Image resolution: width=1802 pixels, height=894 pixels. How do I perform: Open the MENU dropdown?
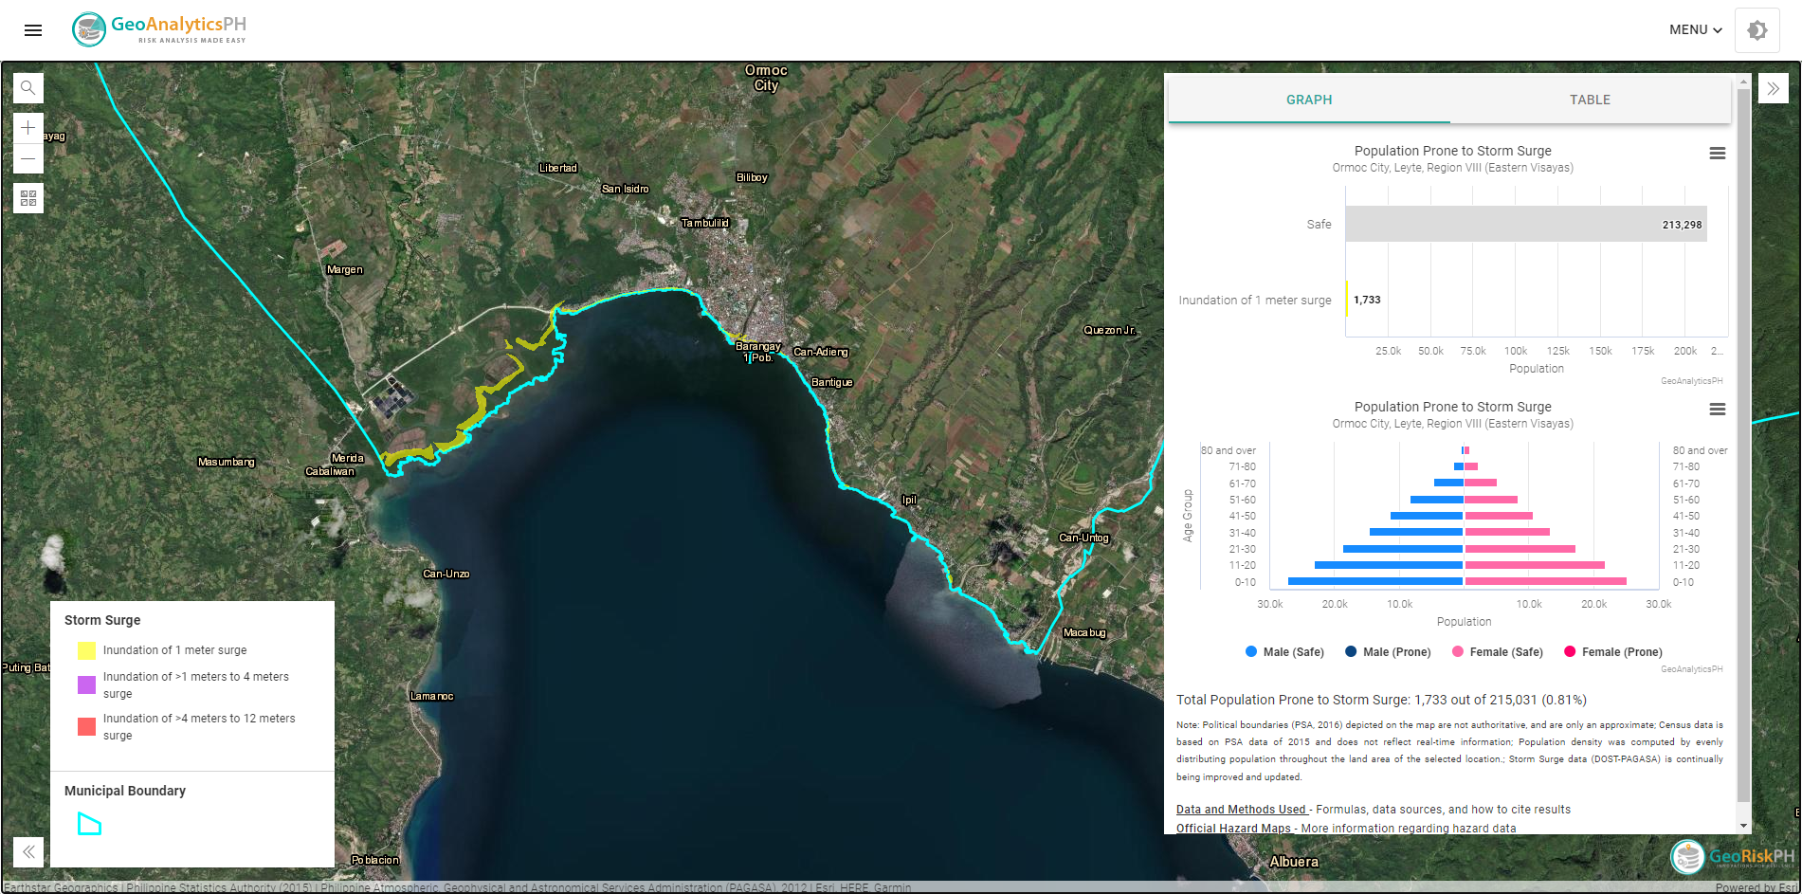coord(1694,29)
